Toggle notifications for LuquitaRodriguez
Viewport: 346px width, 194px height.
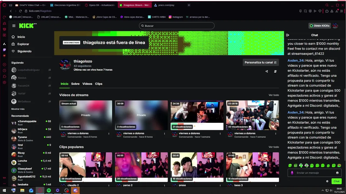49,70
